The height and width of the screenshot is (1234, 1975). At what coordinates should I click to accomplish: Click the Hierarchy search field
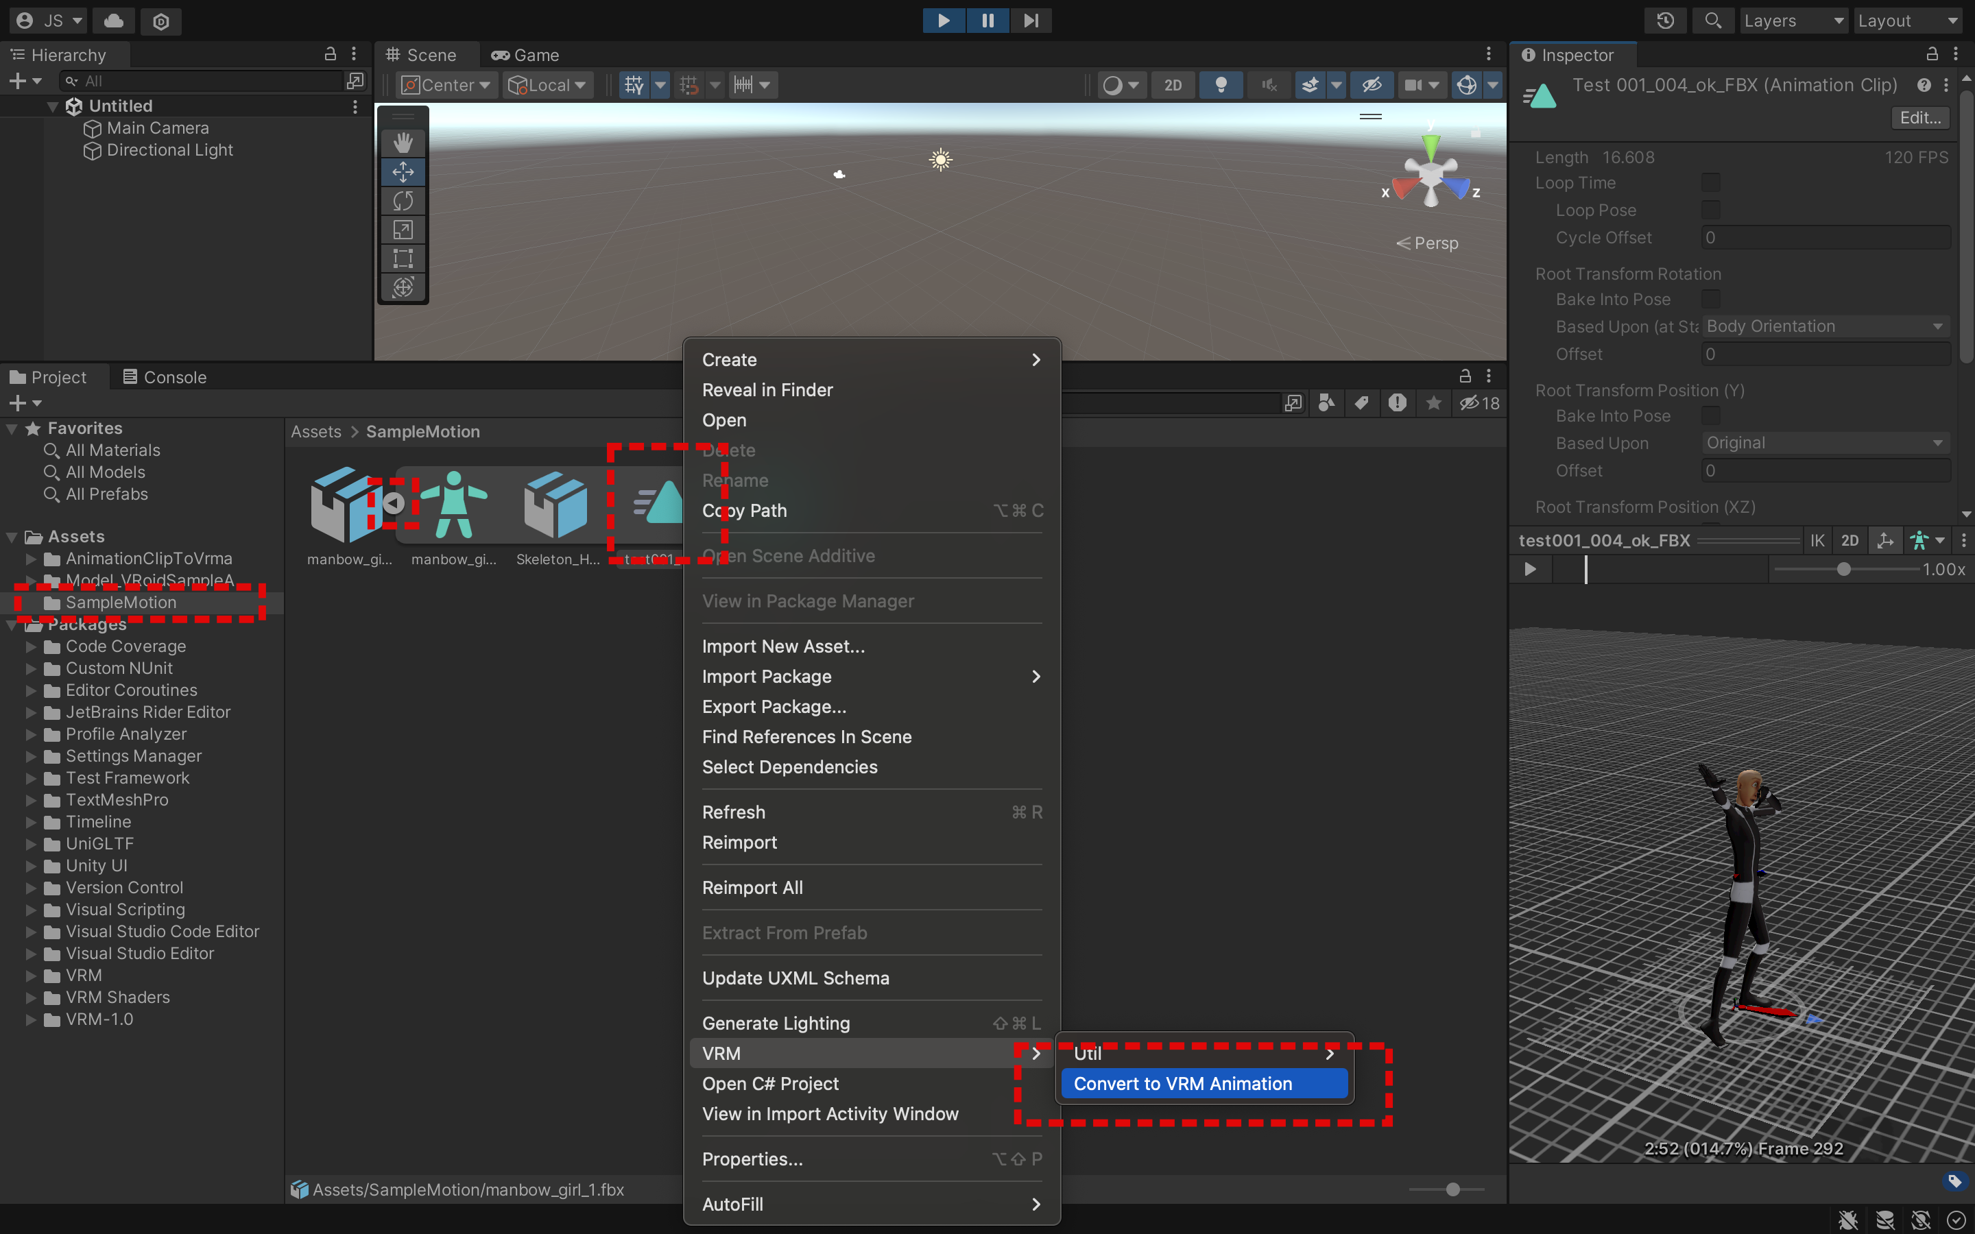(x=202, y=81)
